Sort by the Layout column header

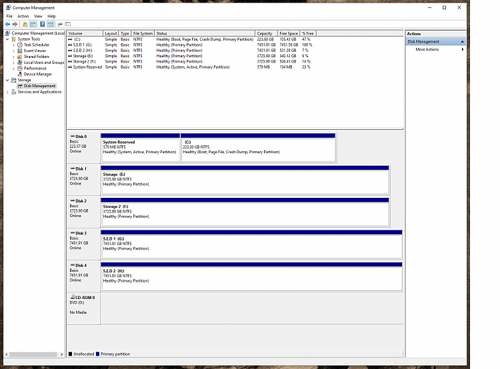111,33
